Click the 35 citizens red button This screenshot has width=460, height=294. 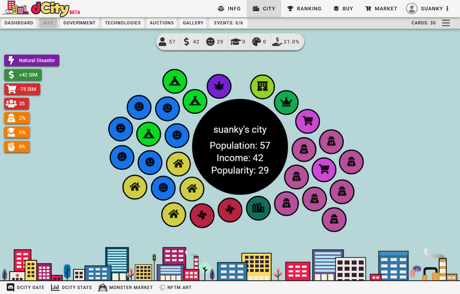click(17, 104)
